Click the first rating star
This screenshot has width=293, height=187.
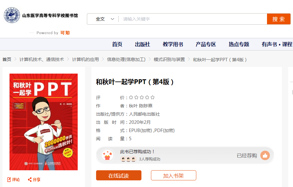(x=131, y=98)
